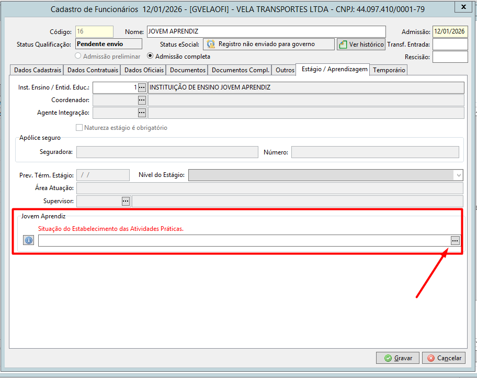Open Agente Integração lookup ellipsis button

click(142, 113)
